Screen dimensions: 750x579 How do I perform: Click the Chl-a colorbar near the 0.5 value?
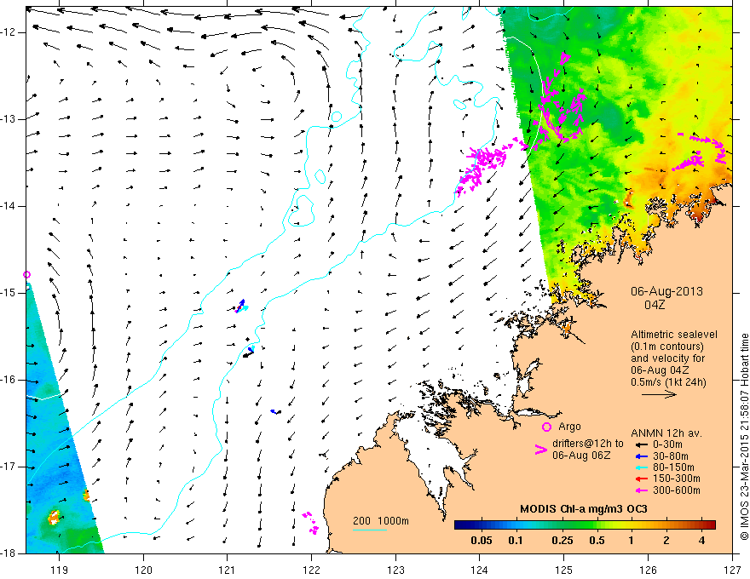click(597, 525)
